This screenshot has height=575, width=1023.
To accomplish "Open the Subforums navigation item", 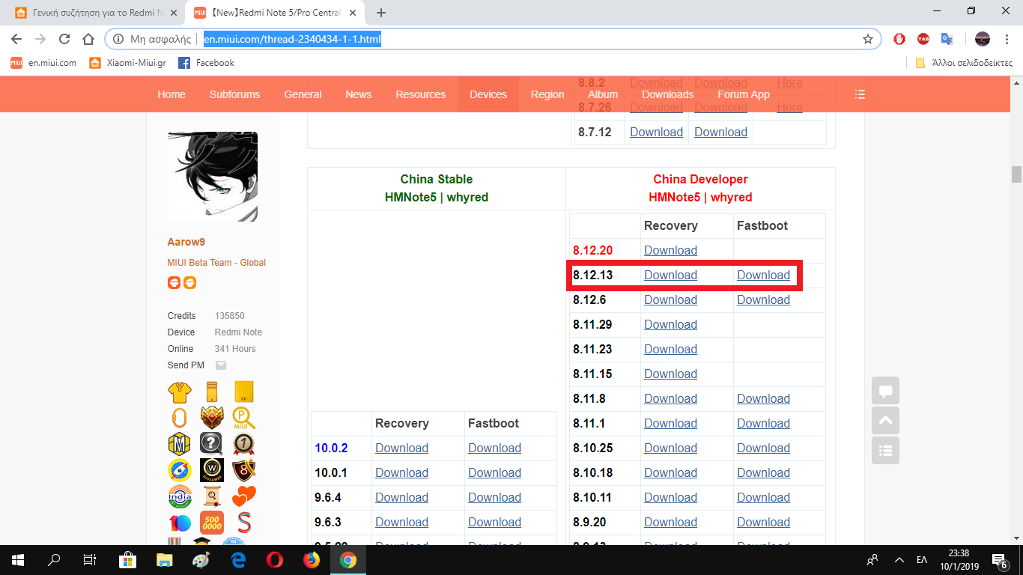I will coord(234,94).
